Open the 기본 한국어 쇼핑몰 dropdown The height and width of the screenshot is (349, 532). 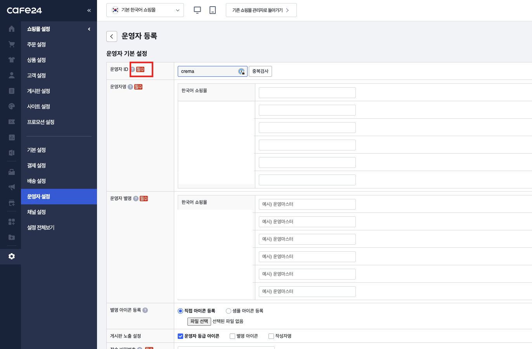click(145, 10)
